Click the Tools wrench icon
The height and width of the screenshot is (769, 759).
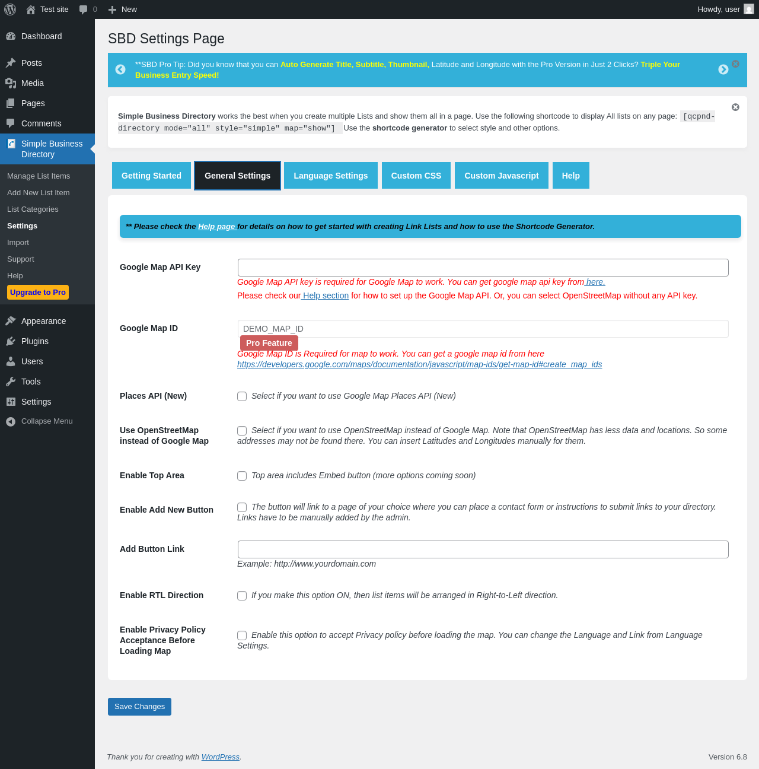point(11,382)
